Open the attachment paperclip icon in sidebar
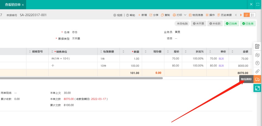 point(257,71)
